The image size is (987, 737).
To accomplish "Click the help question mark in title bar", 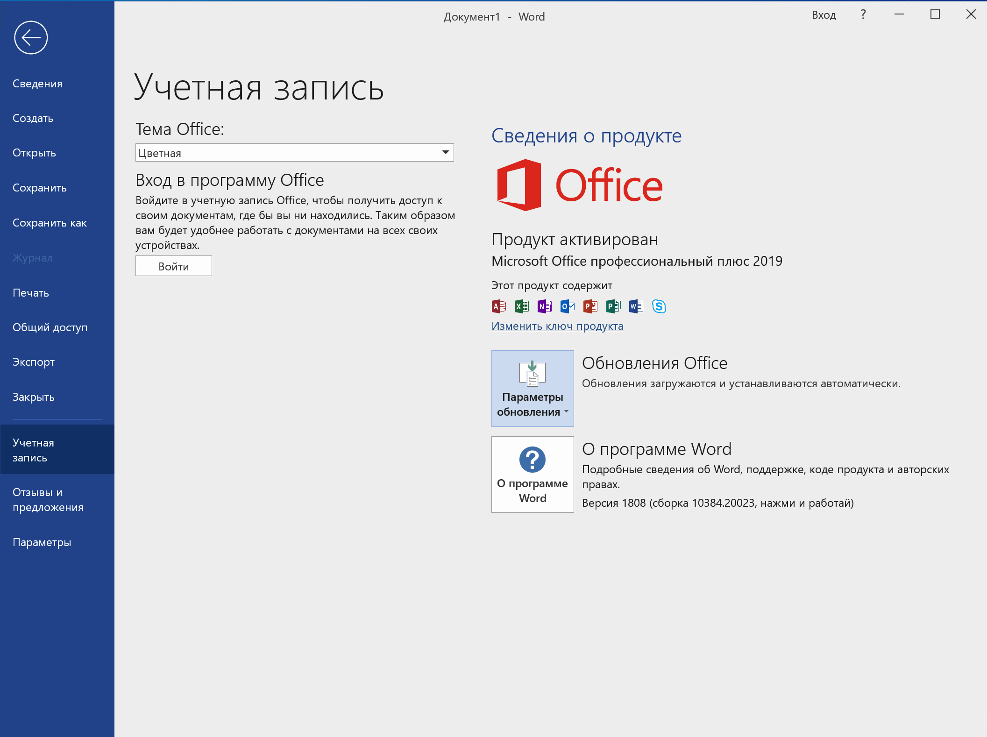I will (x=863, y=14).
